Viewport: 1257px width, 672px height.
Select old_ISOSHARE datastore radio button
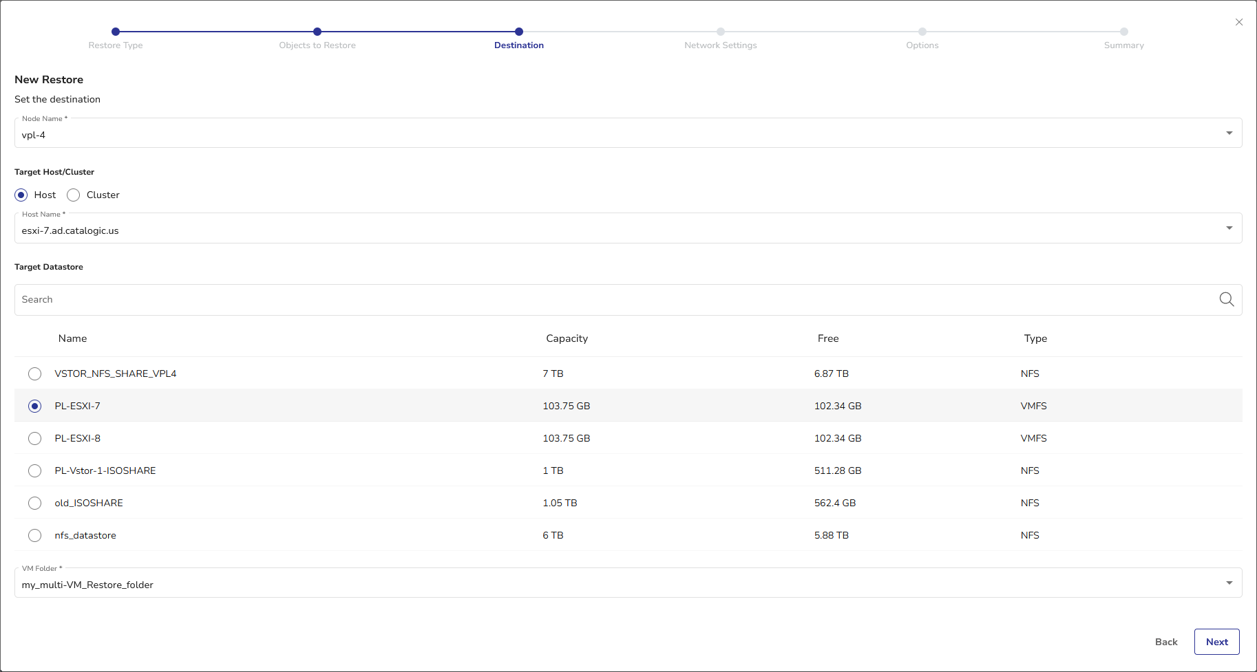(35, 503)
